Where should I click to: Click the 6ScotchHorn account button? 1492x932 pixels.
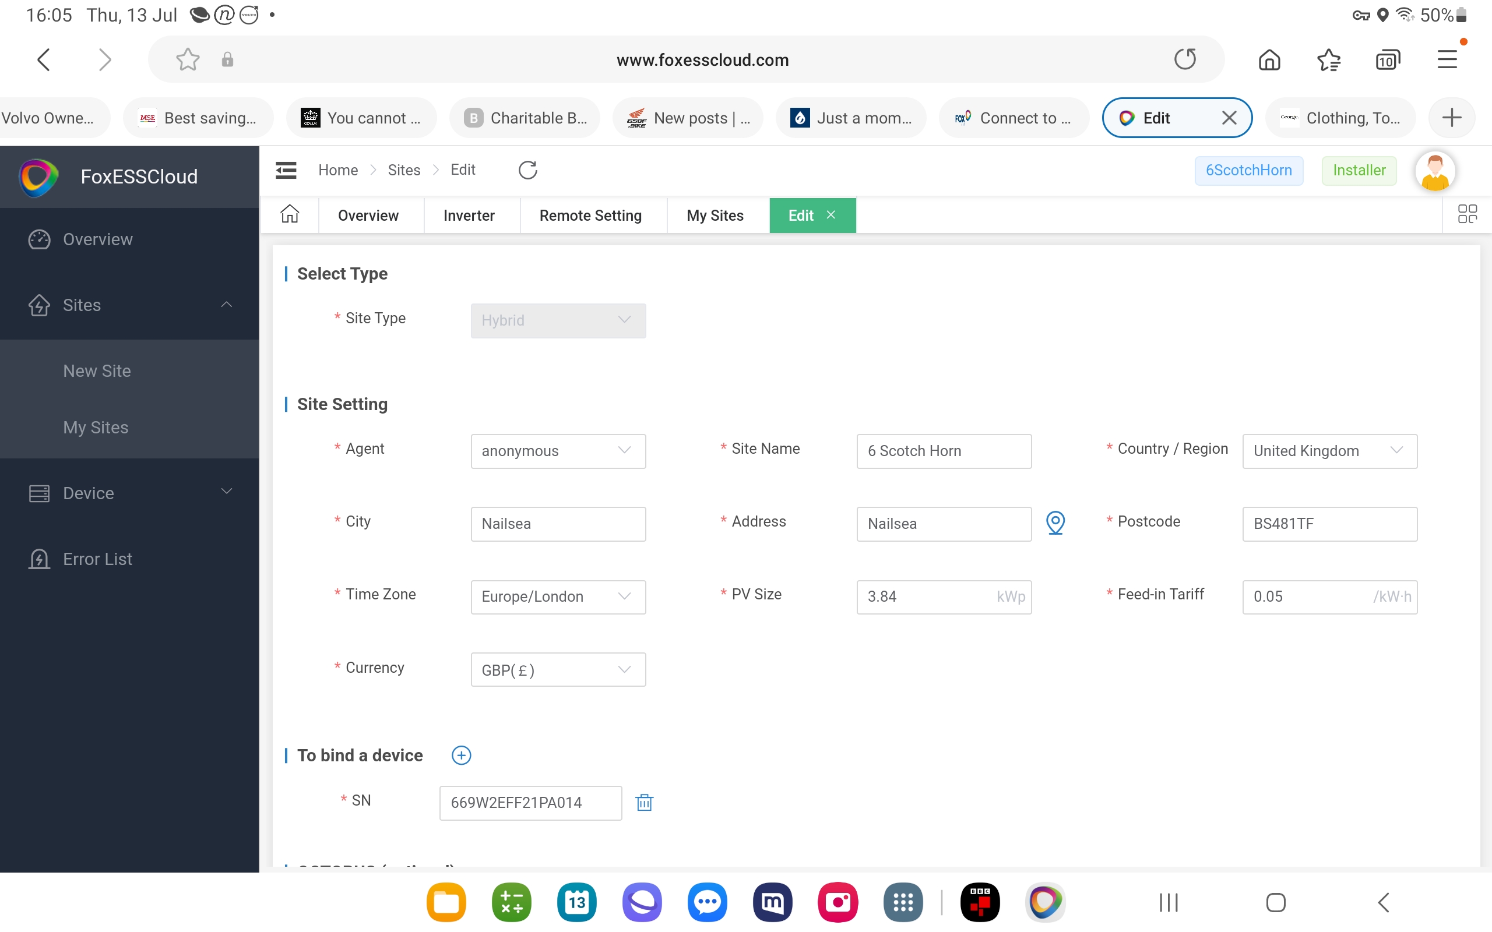[x=1248, y=170]
